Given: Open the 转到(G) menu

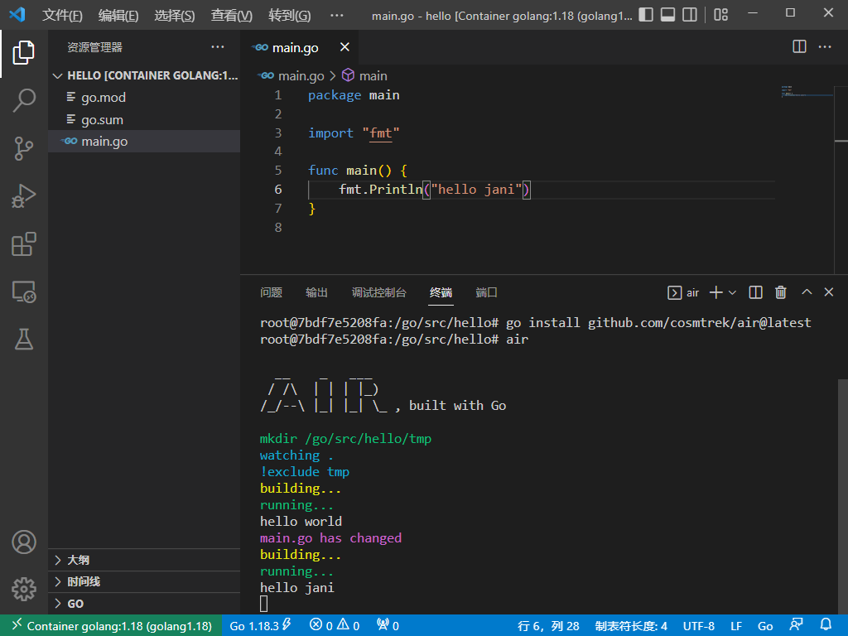Looking at the screenshot, I should (289, 15).
